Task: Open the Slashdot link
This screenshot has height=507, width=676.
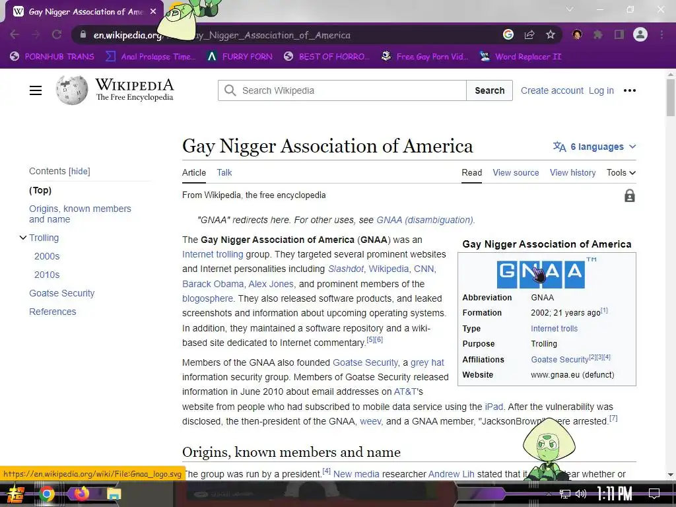Action: (346, 269)
